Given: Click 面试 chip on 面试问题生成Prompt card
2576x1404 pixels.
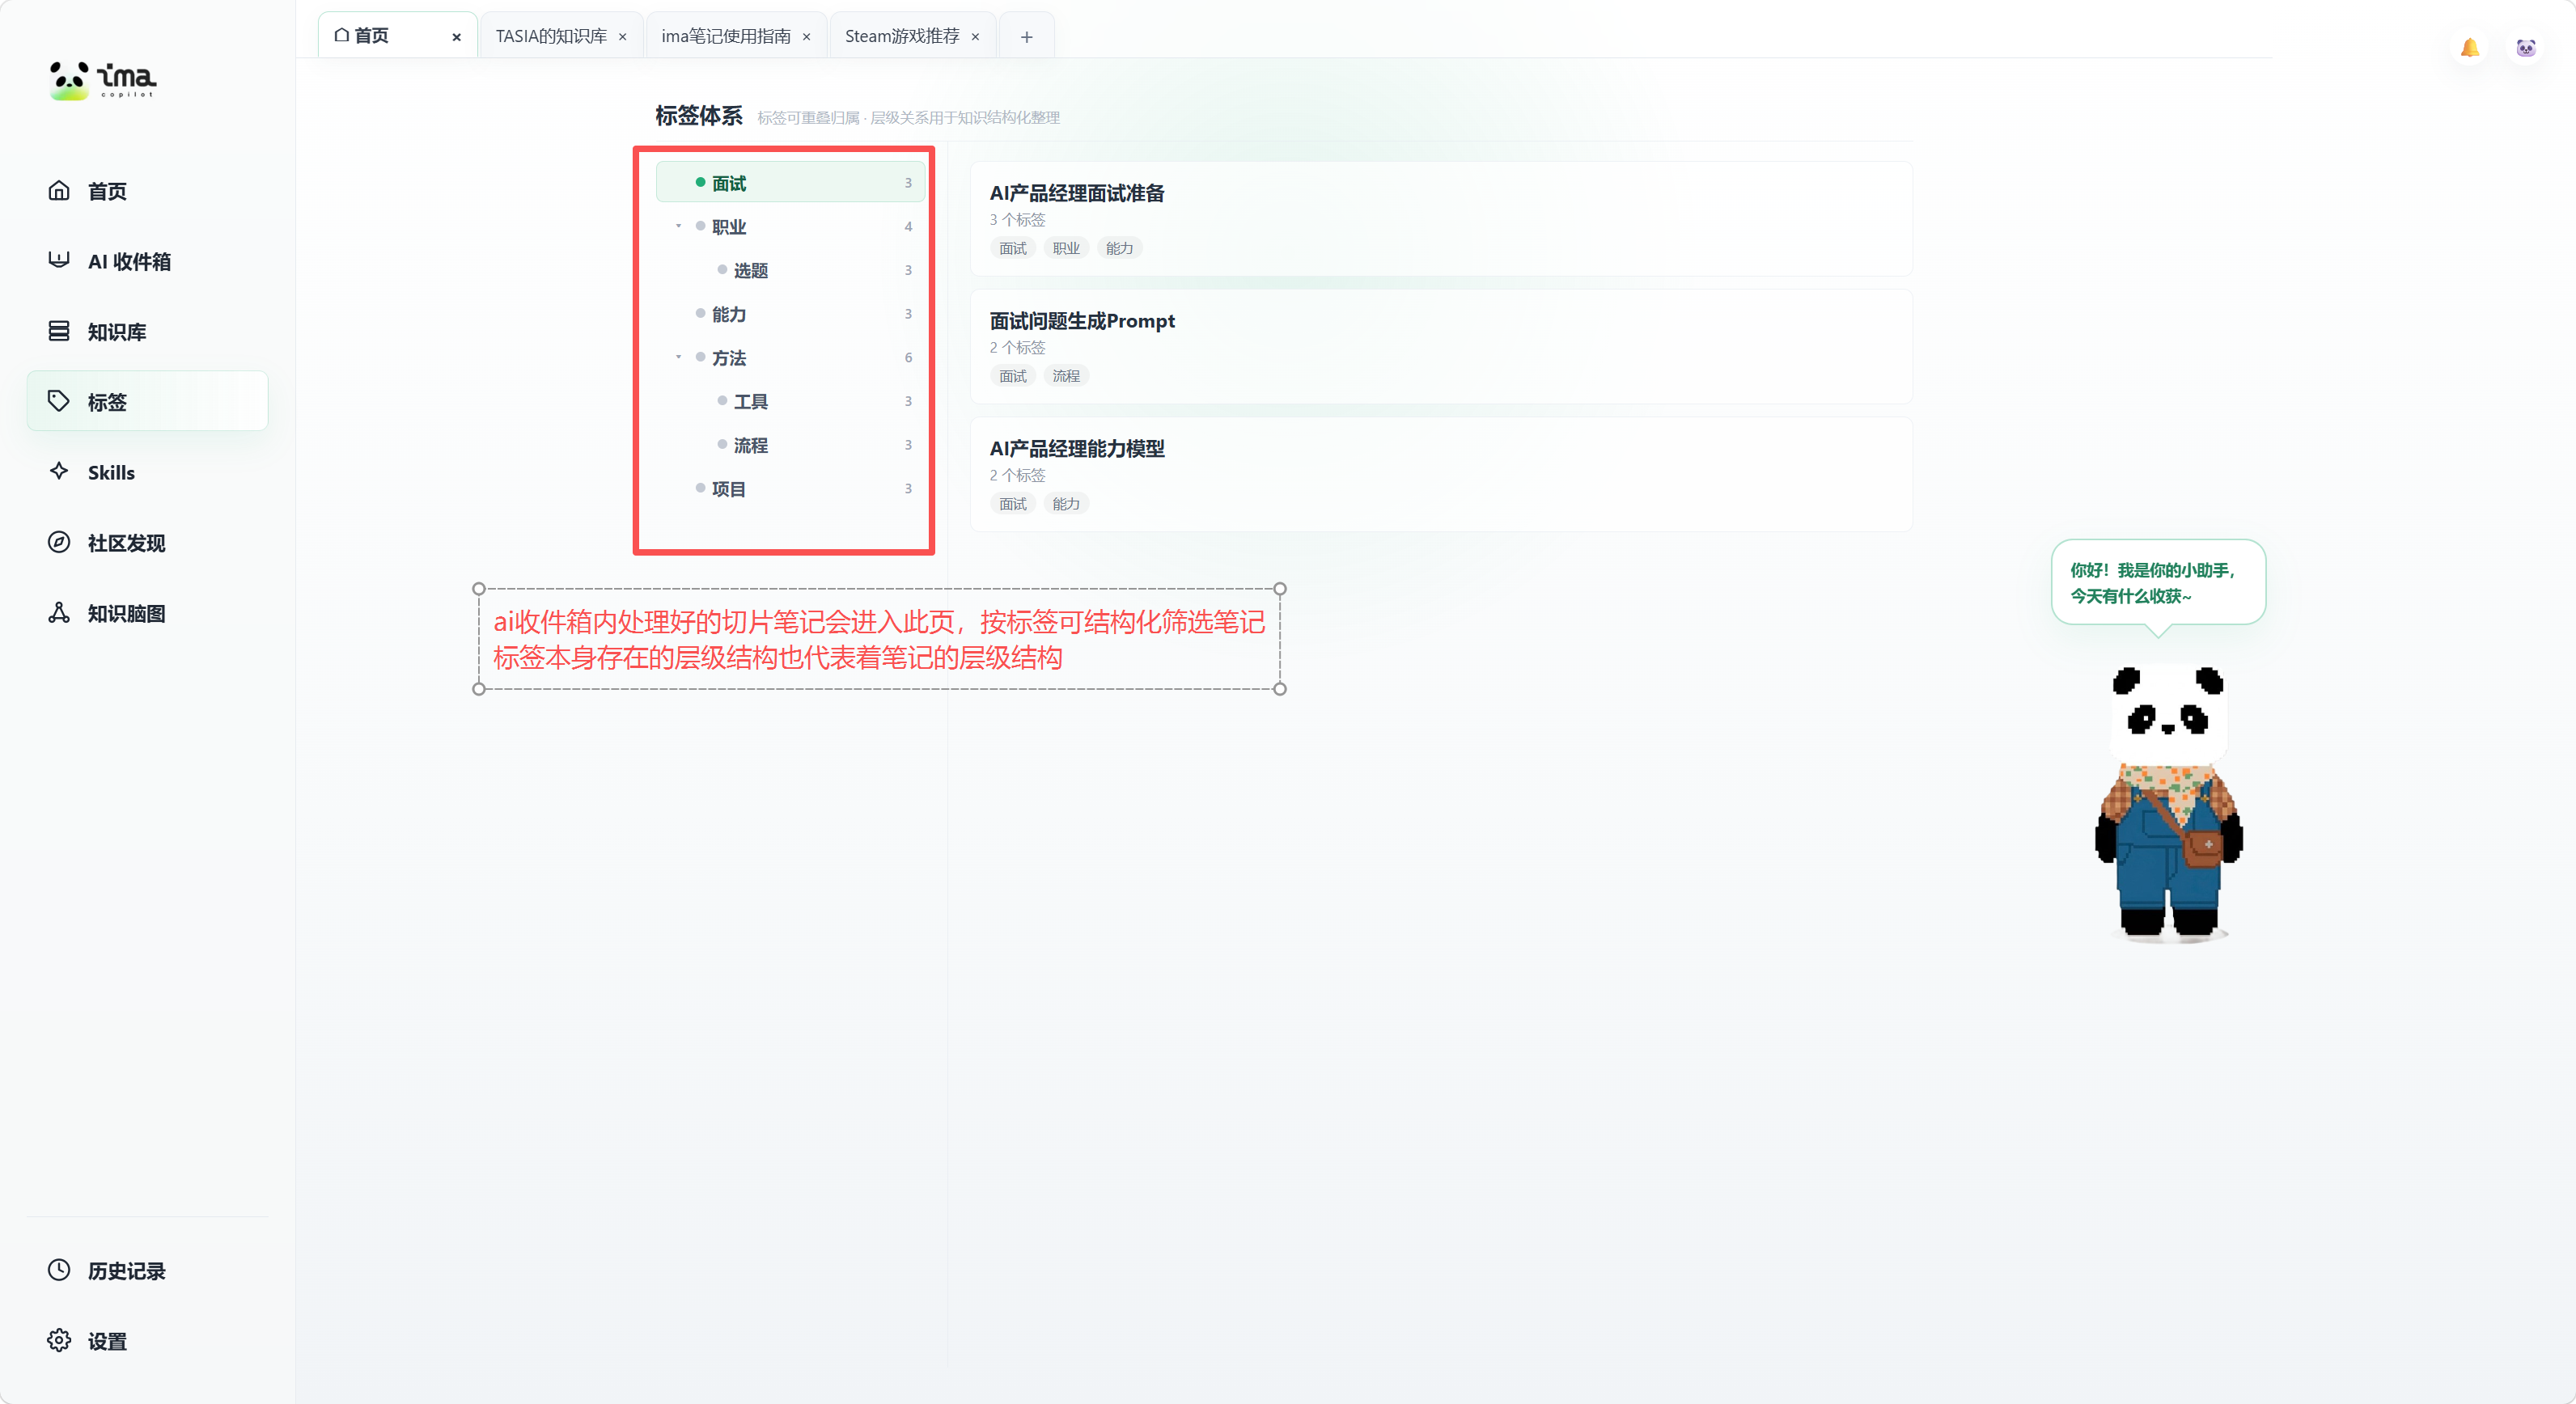Looking at the screenshot, I should [1012, 376].
